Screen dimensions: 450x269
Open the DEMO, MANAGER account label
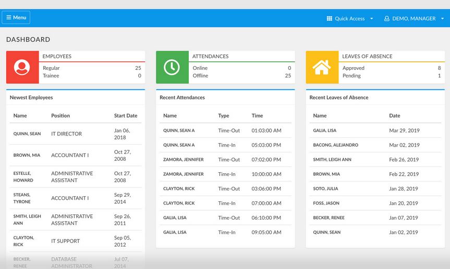click(x=413, y=19)
